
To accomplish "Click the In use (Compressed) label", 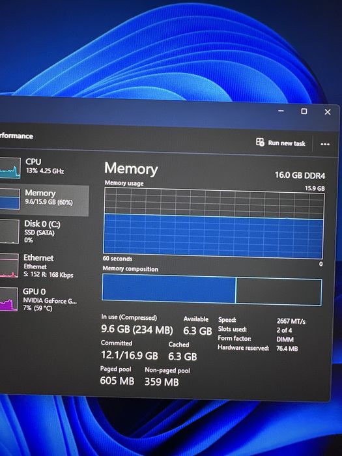I will click(129, 317).
